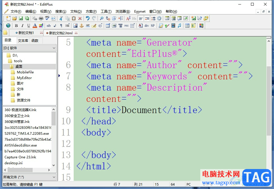Click the blue-globe Browser preview icon
Screen dimensions: 274x189
click(8, 26)
